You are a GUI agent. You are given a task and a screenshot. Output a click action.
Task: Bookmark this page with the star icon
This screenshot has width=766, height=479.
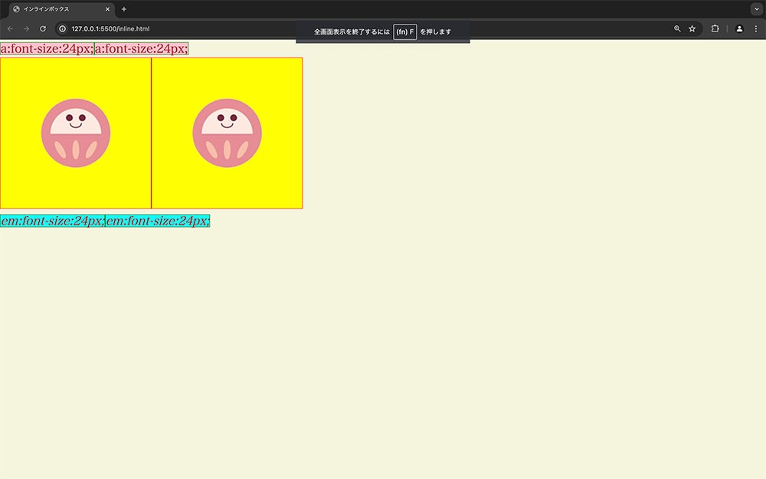pyautogui.click(x=692, y=29)
